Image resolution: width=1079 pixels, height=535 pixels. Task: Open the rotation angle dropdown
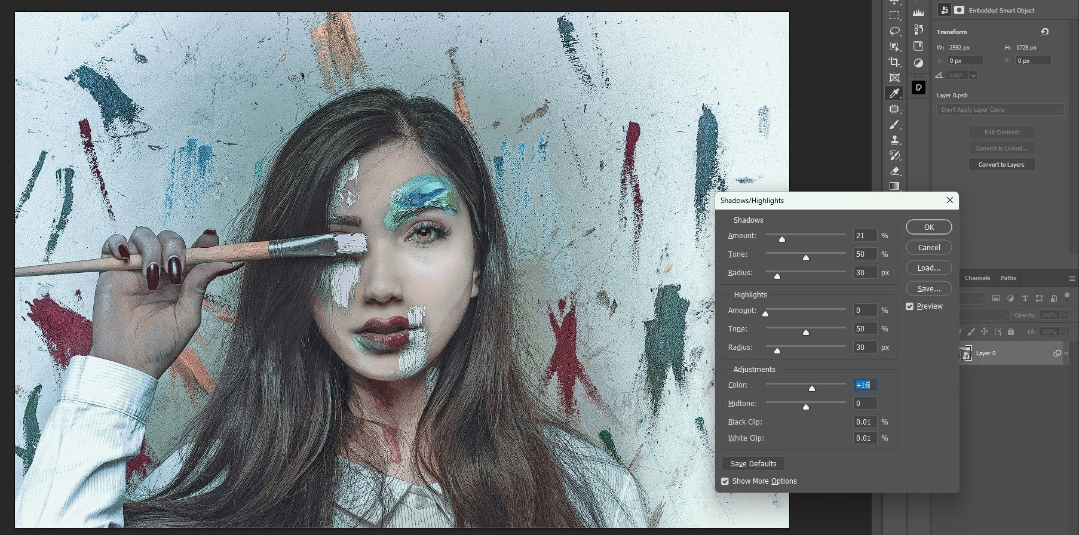973,75
